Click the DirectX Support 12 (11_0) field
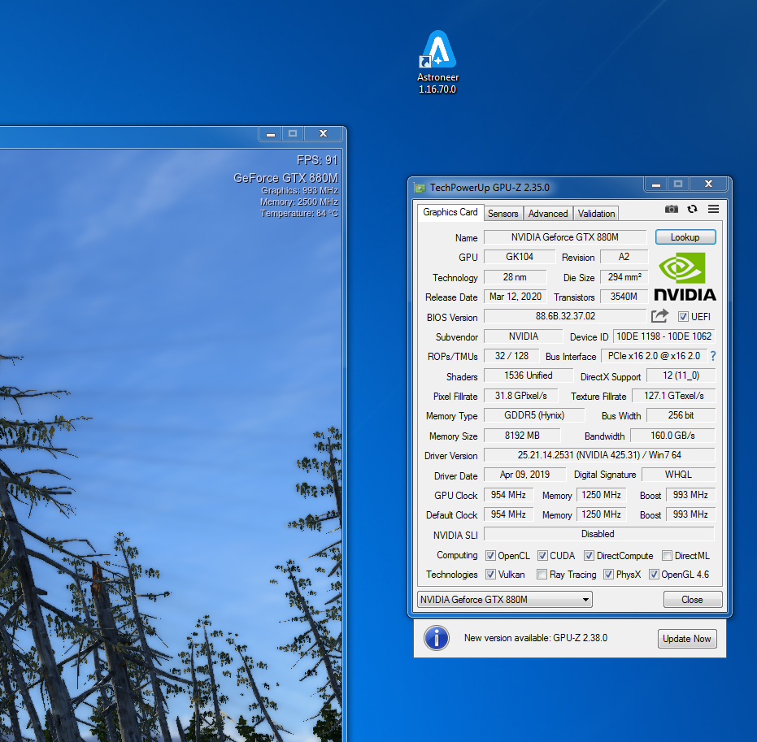The height and width of the screenshot is (742, 757). click(681, 375)
